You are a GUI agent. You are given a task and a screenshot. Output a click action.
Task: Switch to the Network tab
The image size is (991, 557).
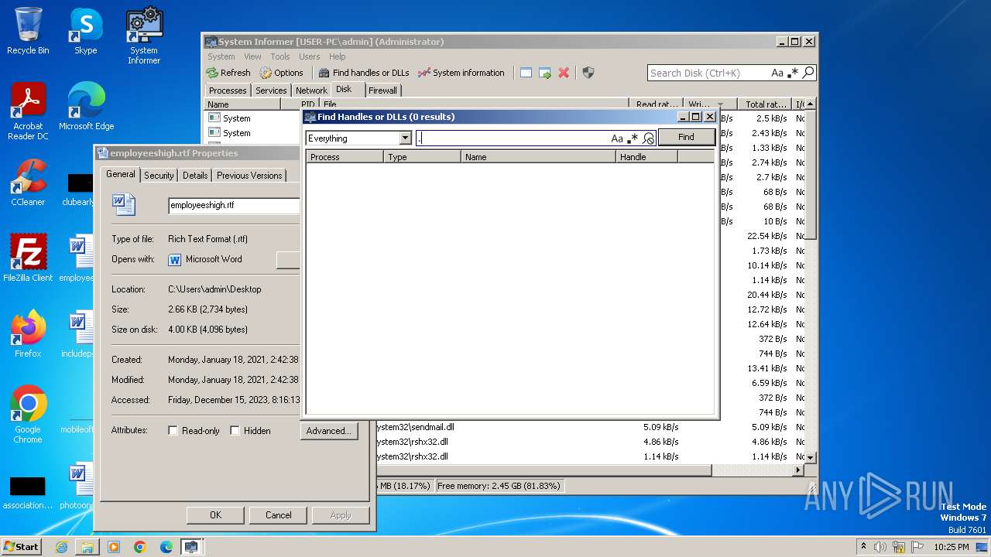click(311, 91)
